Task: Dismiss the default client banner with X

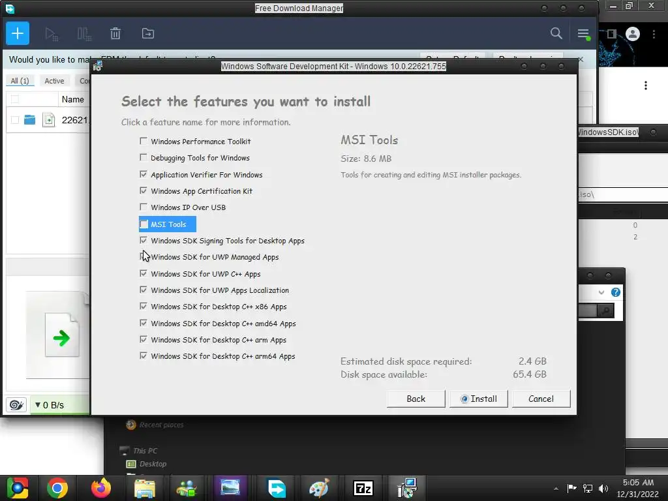Action: click(581, 59)
